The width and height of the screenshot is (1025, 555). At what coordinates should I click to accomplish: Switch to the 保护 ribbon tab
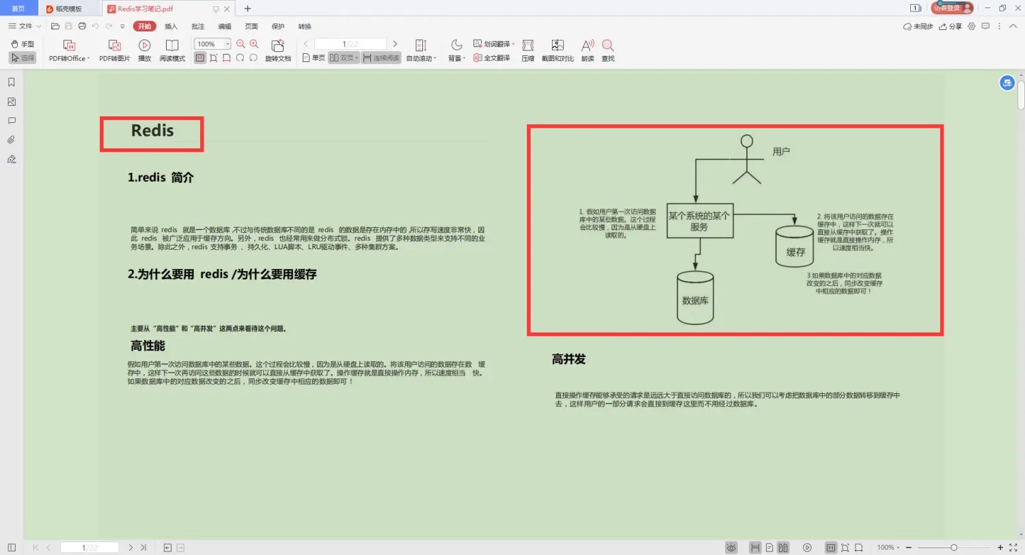[278, 26]
